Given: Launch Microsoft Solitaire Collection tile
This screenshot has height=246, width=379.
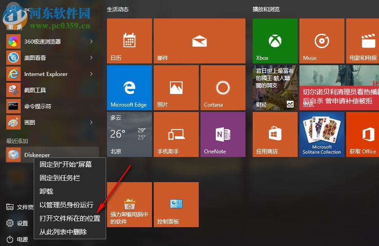Looking at the screenshot, I should (x=322, y=134).
